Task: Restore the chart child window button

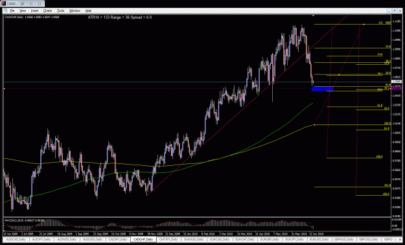Action: (x=395, y=11)
